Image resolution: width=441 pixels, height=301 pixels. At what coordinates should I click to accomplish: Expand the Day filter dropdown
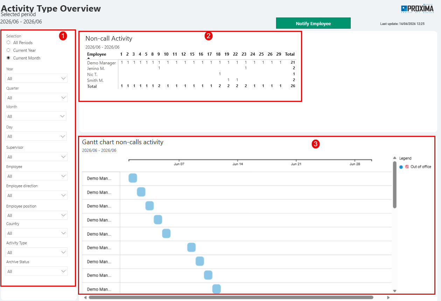tap(36, 136)
